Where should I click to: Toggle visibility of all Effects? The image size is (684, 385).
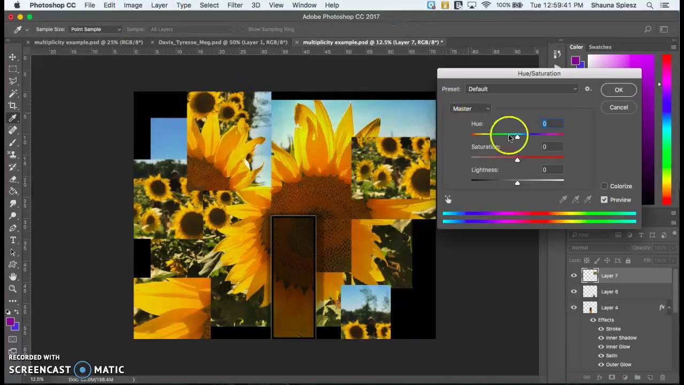click(x=593, y=320)
